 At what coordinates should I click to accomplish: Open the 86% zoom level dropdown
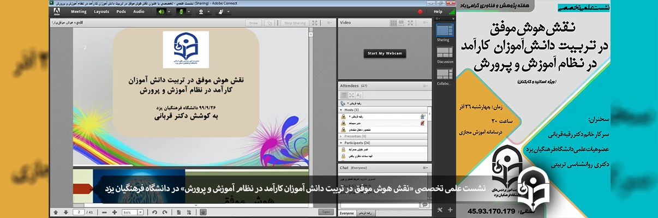140,212
